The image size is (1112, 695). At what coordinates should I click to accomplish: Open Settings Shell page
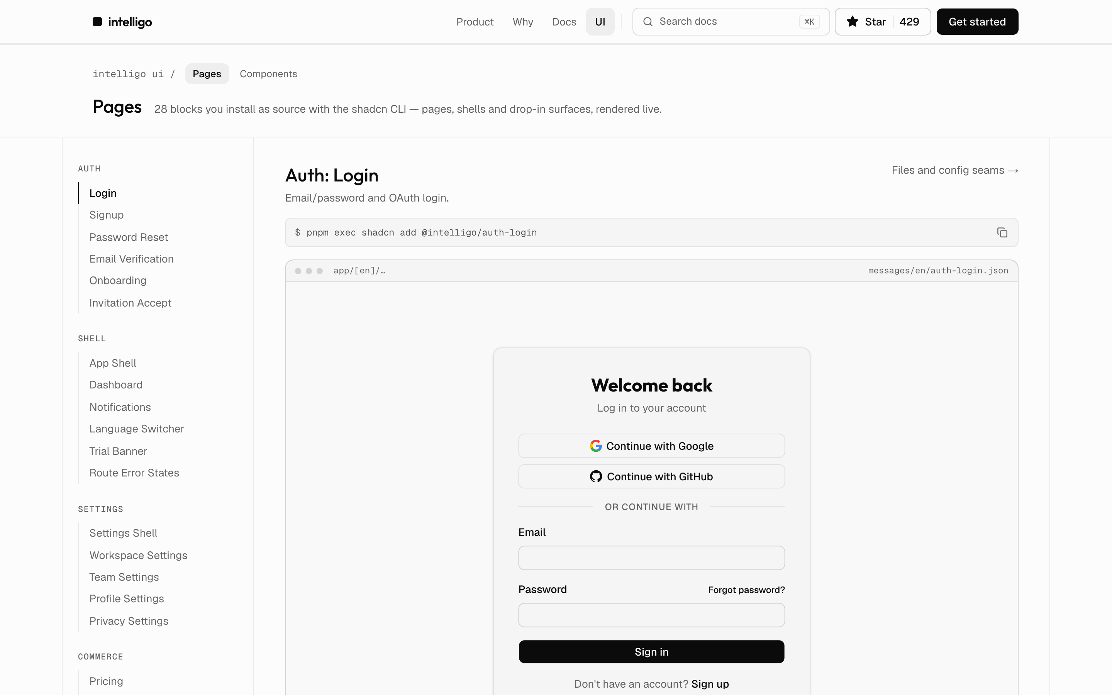click(x=123, y=533)
